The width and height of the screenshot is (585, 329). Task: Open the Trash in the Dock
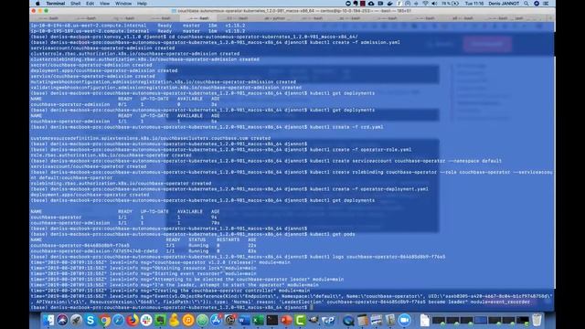pyautogui.click(x=537, y=320)
